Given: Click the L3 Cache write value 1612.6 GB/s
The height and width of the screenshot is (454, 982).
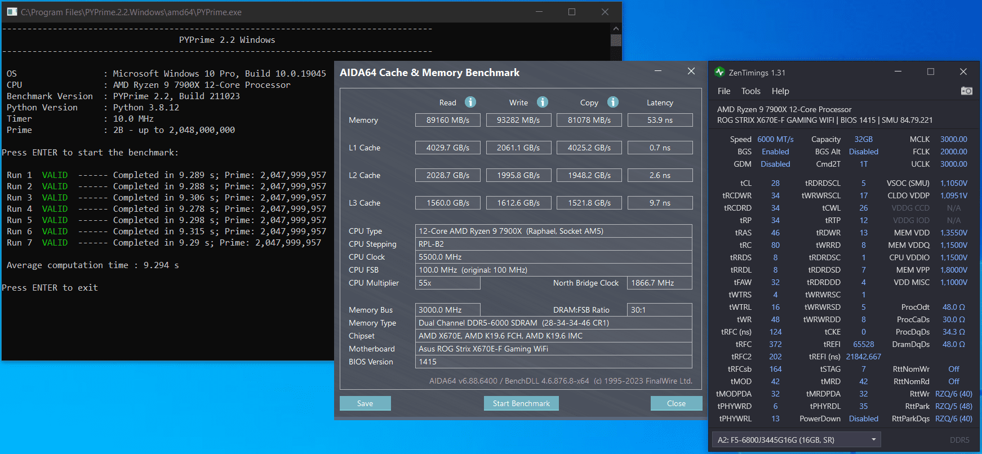Looking at the screenshot, I should (x=518, y=203).
